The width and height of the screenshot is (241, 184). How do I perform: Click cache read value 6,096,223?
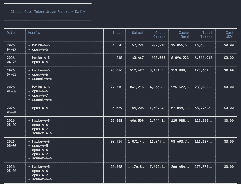(x=180, y=58)
